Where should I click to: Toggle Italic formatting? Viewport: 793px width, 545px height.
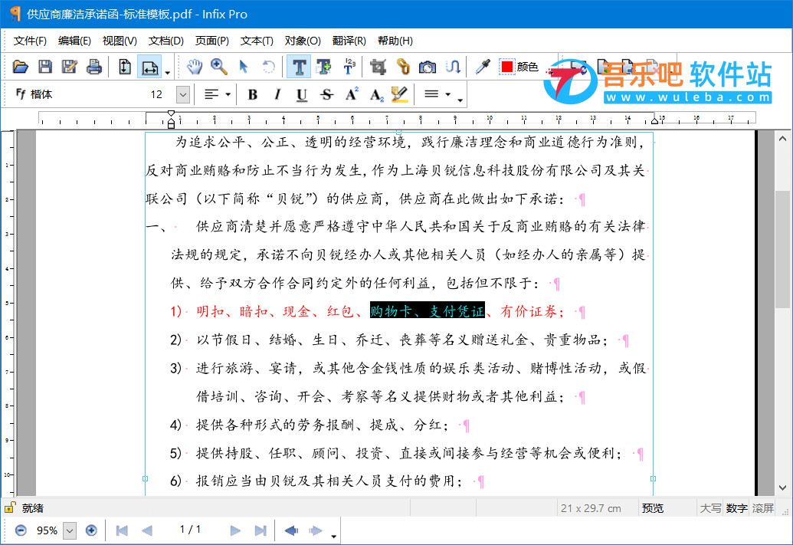coord(277,94)
